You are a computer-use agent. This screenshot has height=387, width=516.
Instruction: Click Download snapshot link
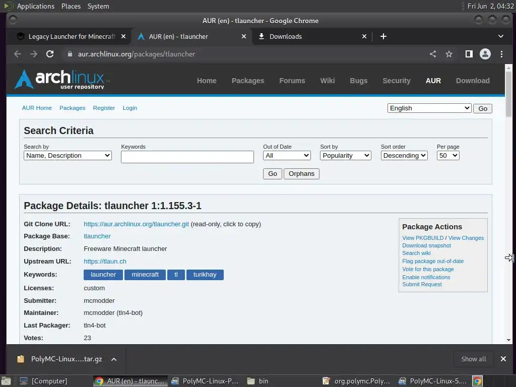click(x=426, y=245)
